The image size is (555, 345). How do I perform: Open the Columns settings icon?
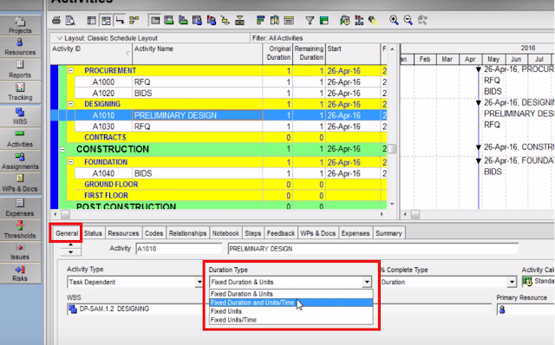click(275, 21)
